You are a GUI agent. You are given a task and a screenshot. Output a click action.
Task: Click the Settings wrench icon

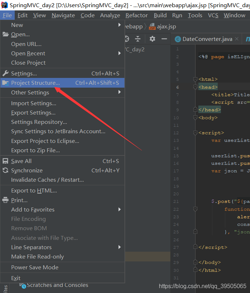5,74
